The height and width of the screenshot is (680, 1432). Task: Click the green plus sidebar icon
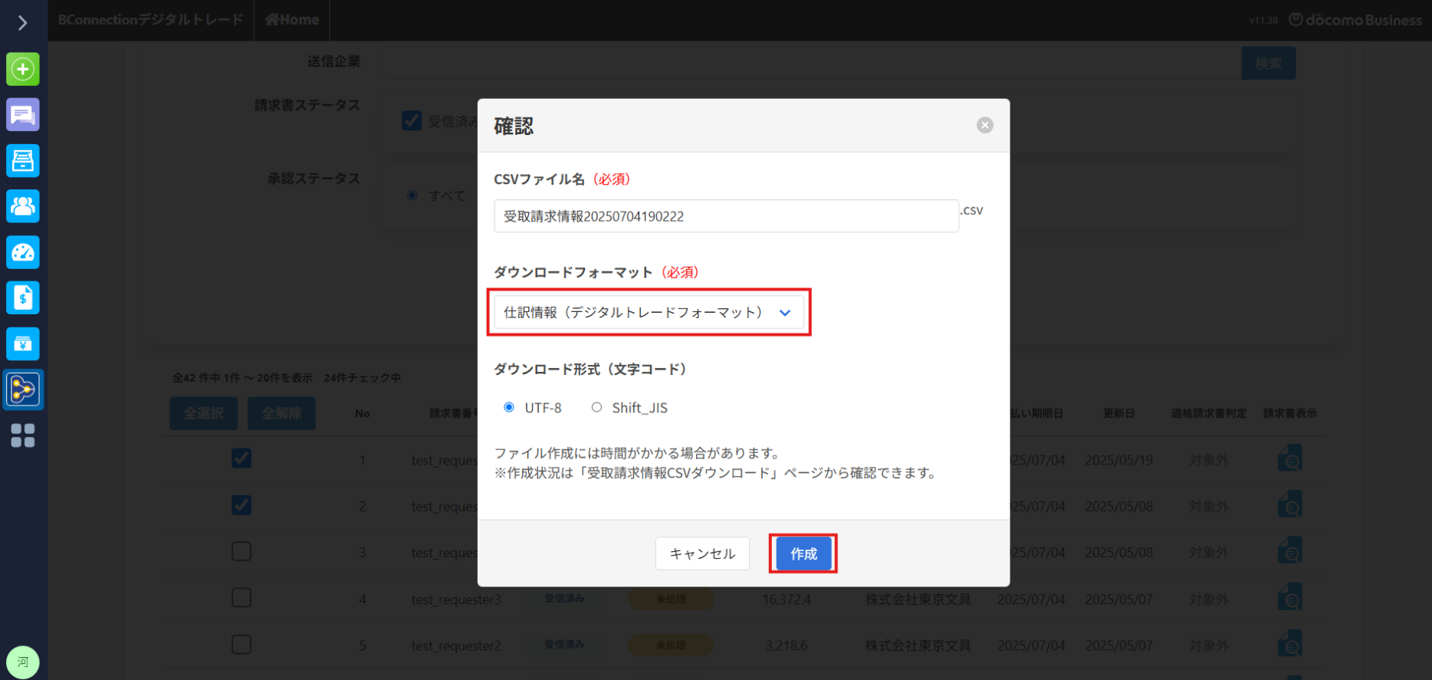(23, 69)
